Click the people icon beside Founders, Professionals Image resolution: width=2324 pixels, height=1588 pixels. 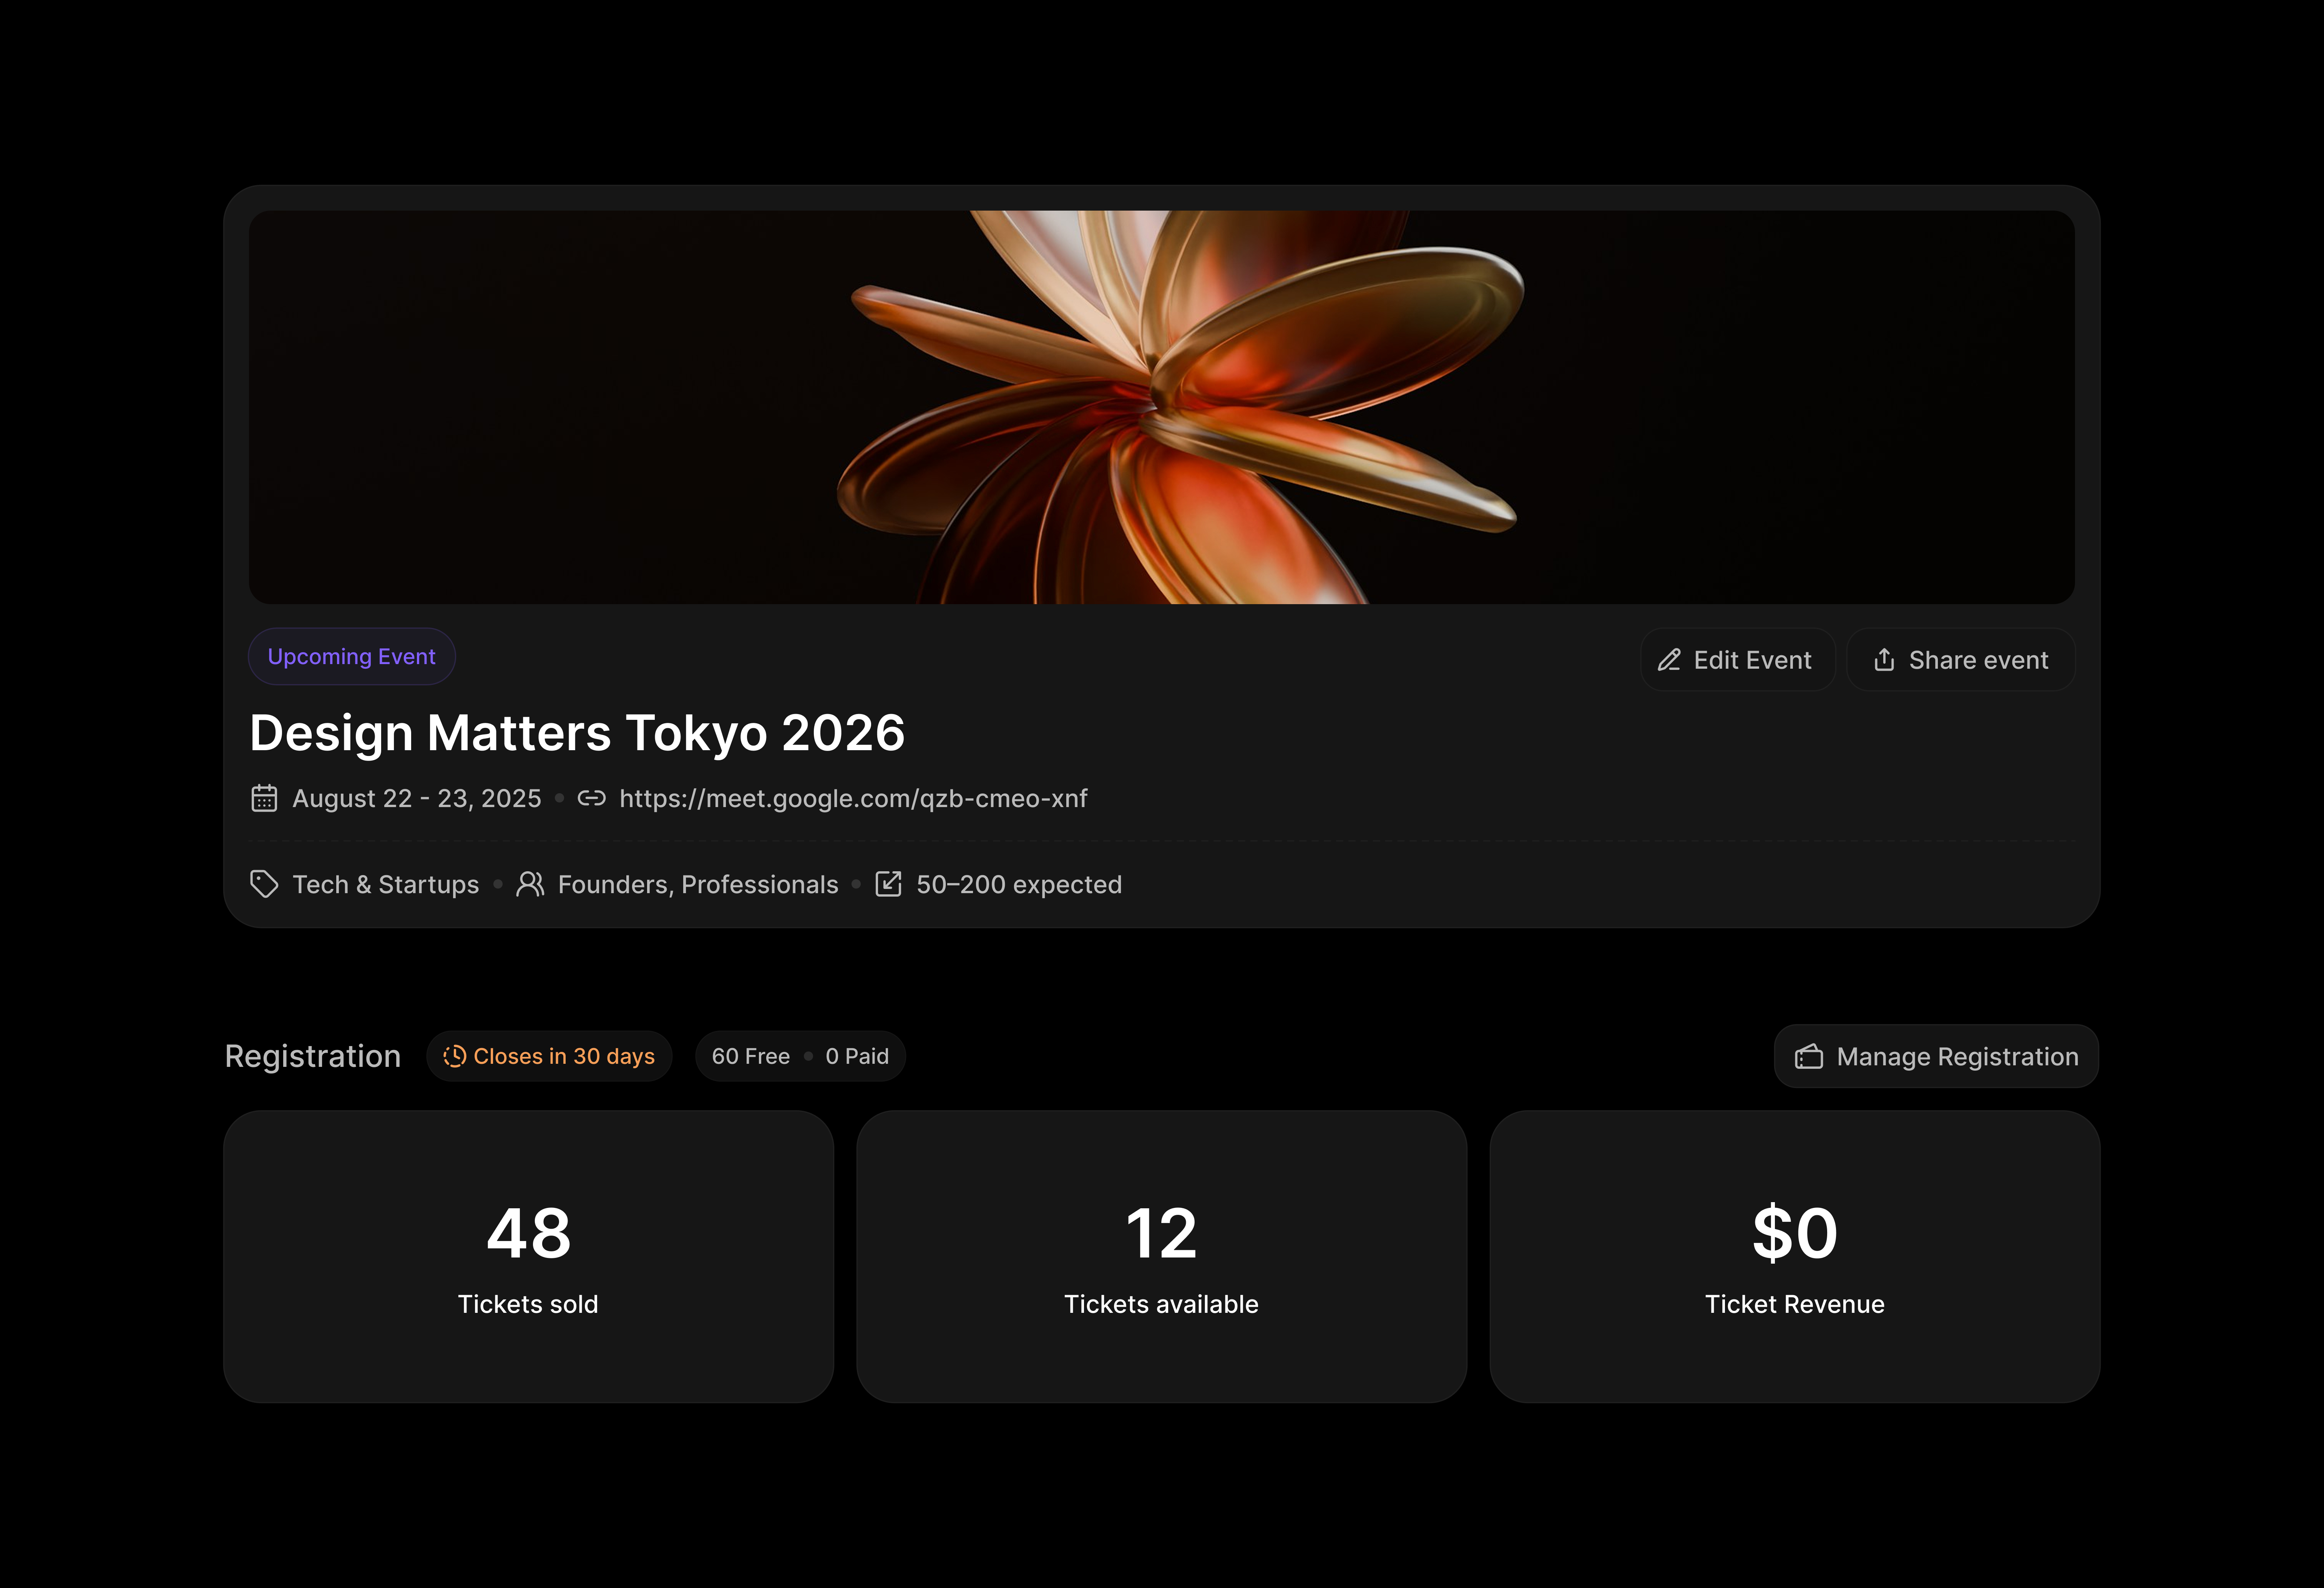[x=530, y=884]
